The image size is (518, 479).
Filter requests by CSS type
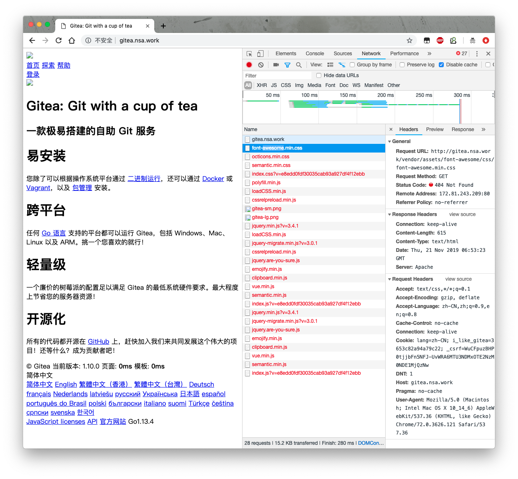tap(286, 85)
